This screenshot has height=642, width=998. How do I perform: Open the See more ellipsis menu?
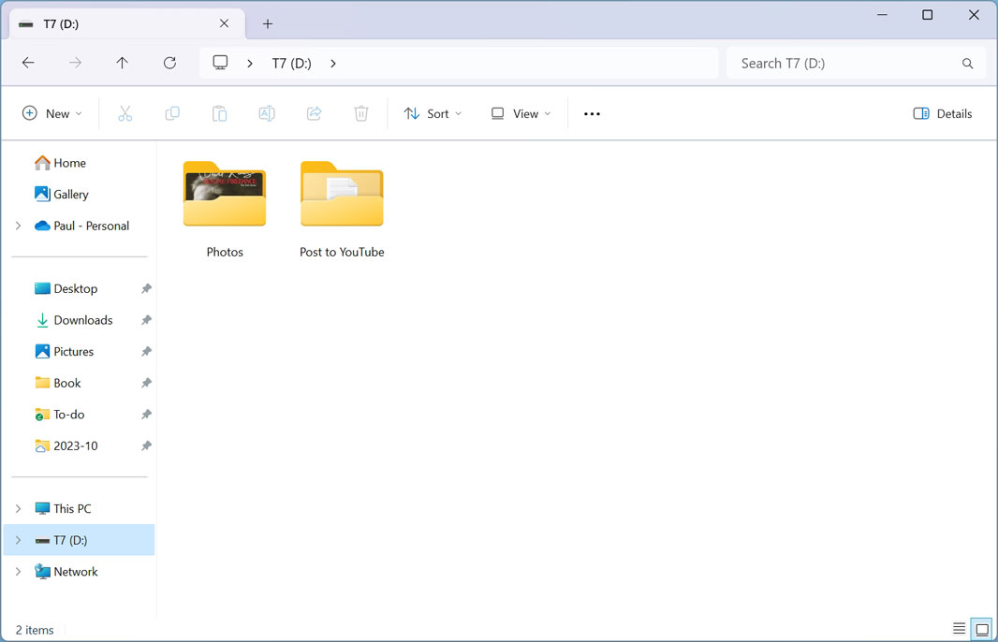(x=592, y=113)
